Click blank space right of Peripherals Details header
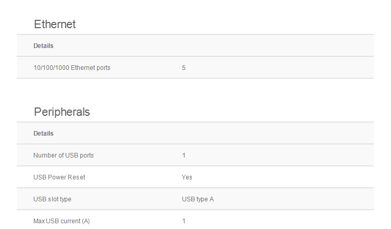The image size is (391, 229). click(x=212, y=133)
